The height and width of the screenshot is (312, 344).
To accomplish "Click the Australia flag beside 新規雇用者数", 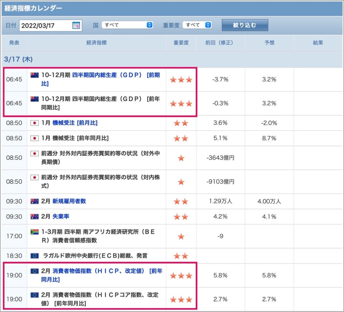I will tap(35, 201).
